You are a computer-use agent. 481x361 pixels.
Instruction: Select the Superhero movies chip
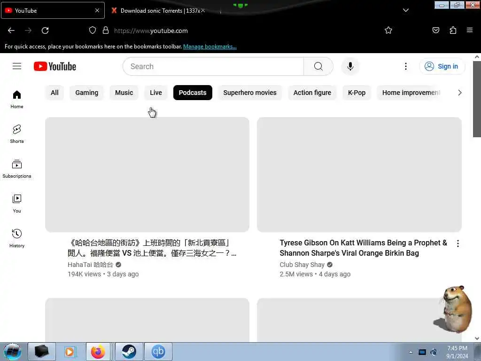[x=250, y=93]
